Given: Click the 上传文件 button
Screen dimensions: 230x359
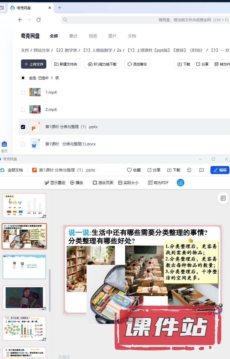Looking at the screenshot, I should coord(34,64).
